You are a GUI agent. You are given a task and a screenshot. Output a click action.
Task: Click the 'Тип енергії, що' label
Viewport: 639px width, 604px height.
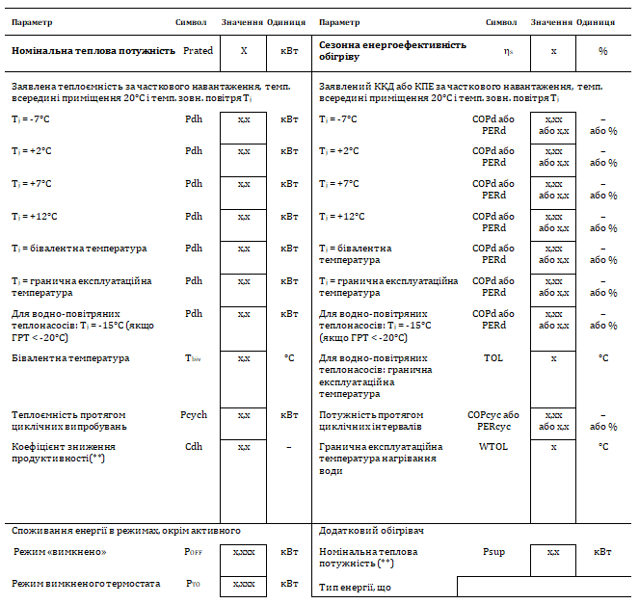click(x=355, y=588)
